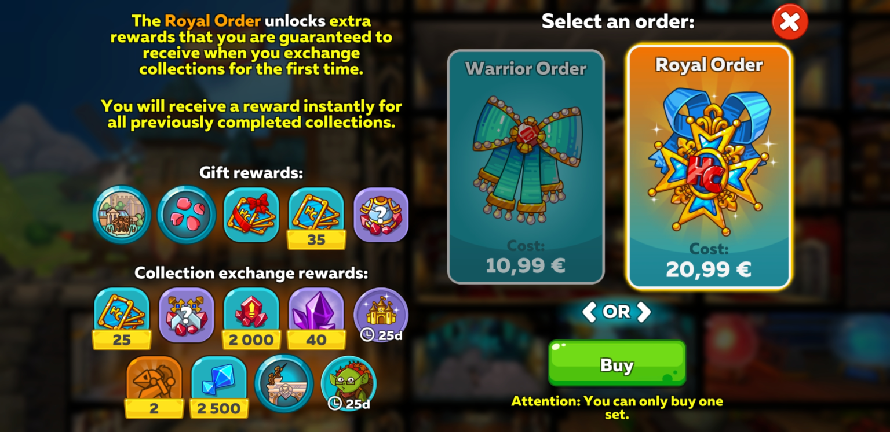The height and width of the screenshot is (432, 890).
Task: Click the green Buy button
Action: coord(617,363)
